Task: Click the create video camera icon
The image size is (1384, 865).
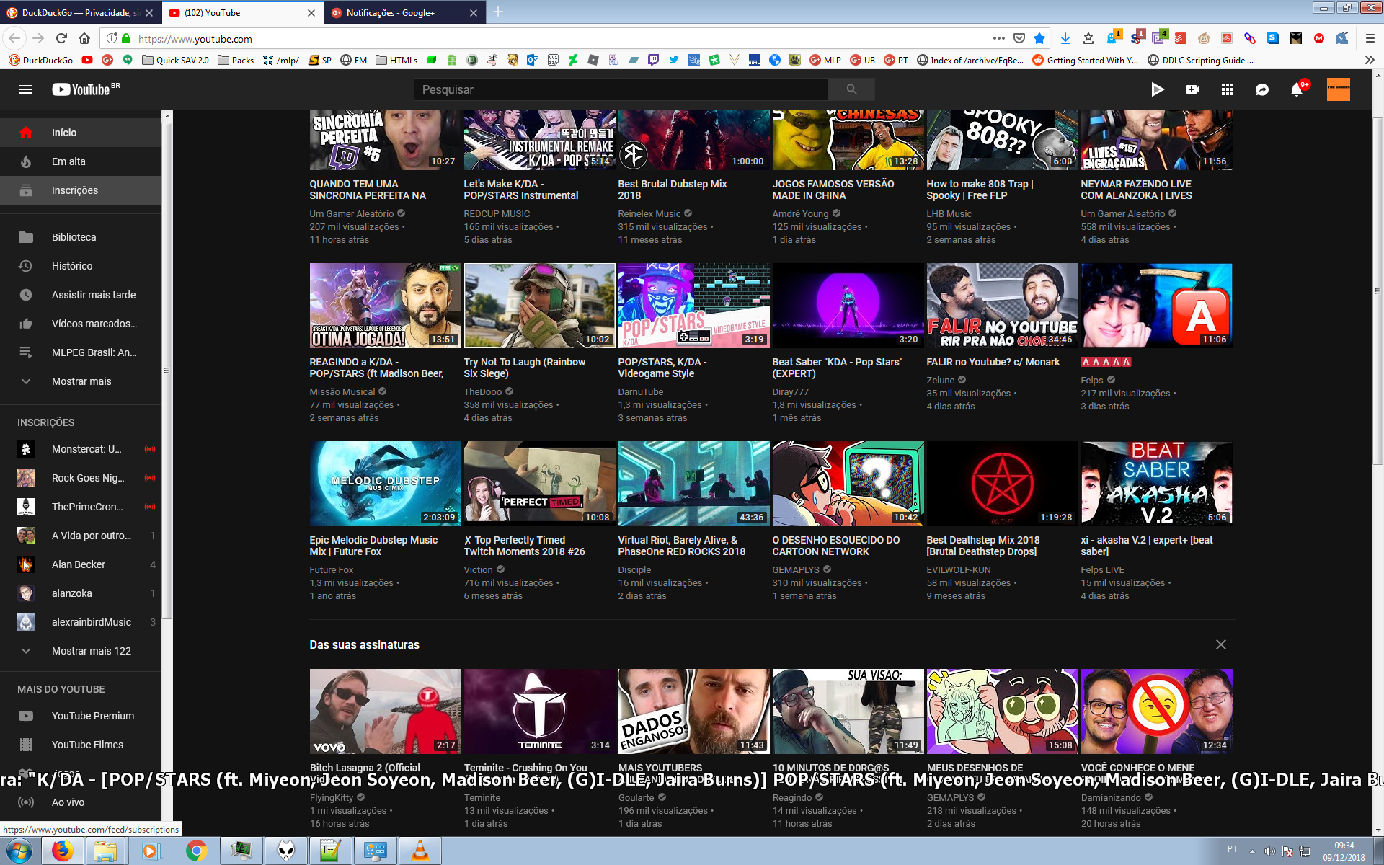Action: pos(1192,89)
